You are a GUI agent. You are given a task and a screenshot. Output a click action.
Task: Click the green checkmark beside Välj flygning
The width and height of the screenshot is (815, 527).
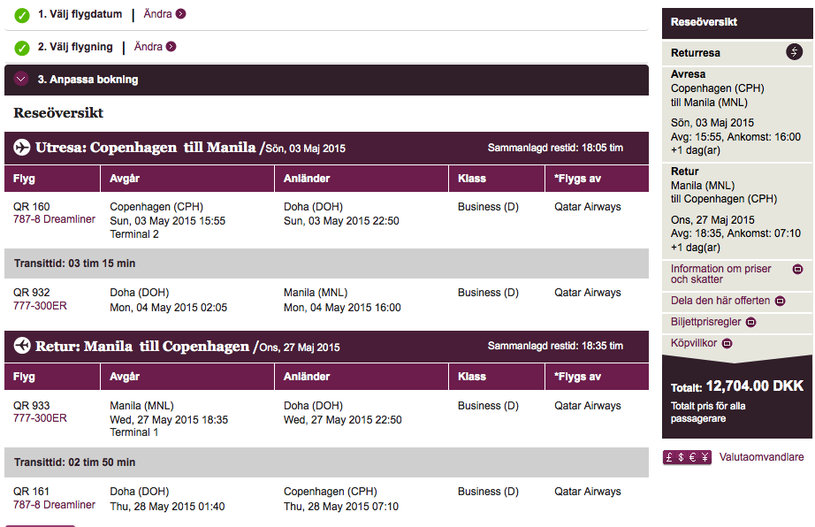coord(22,48)
